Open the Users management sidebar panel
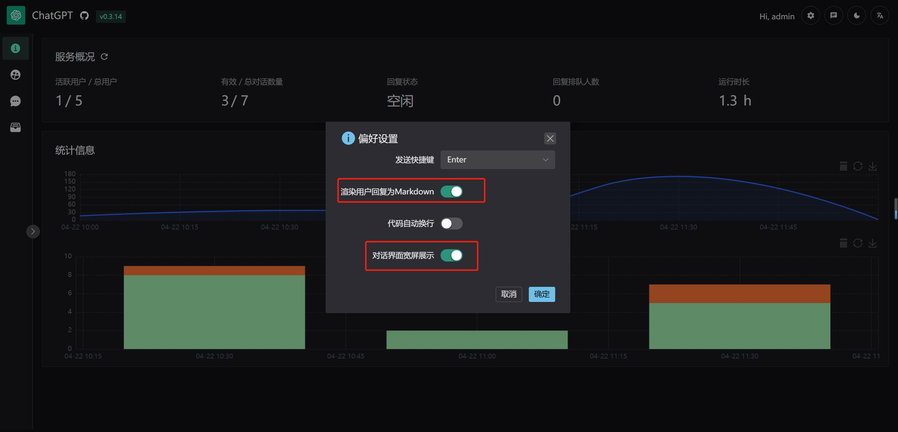 [x=16, y=75]
